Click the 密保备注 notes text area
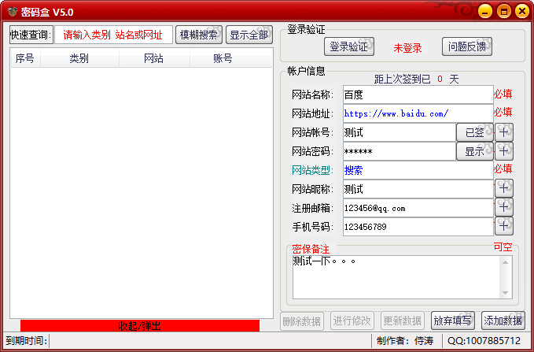Screen dimensions: 534x352 click(396, 277)
